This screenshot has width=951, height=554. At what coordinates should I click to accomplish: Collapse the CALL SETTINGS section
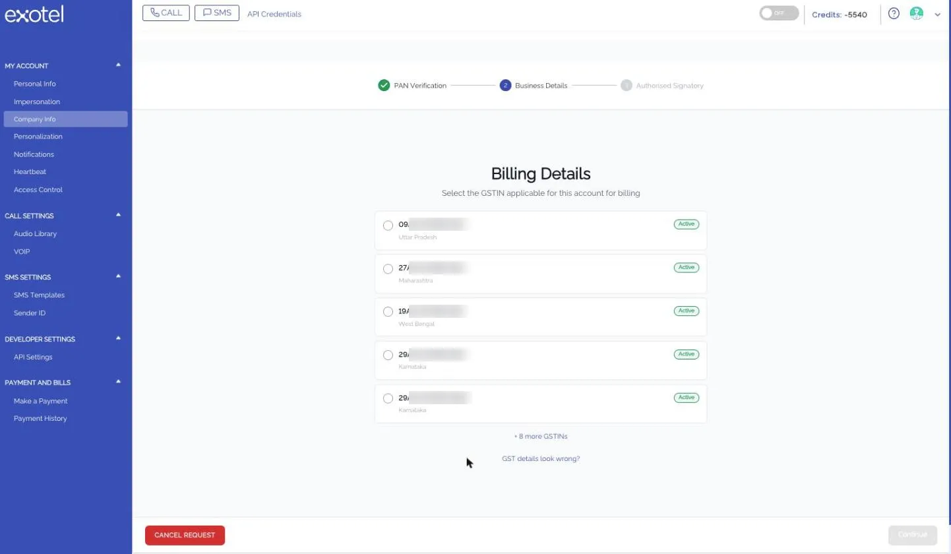(x=119, y=215)
